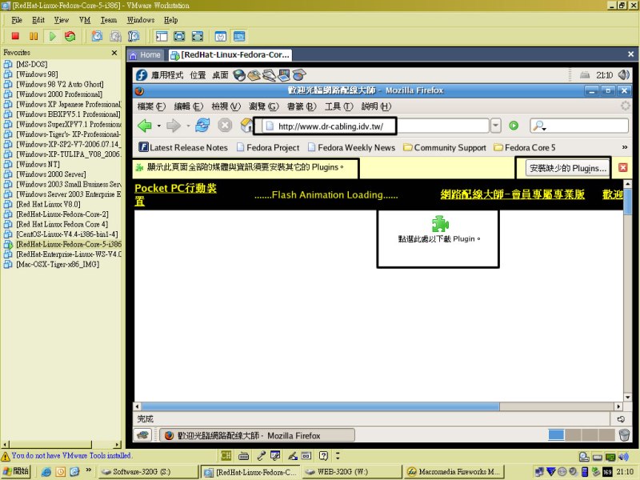Click the VMware green Power On button
Viewport: 640px width, 480px height.
52,36
